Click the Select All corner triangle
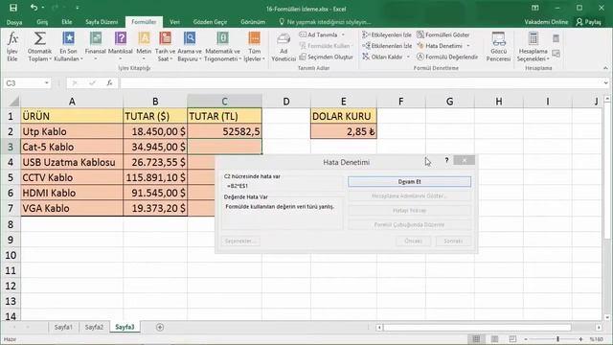 pyautogui.click(x=13, y=102)
